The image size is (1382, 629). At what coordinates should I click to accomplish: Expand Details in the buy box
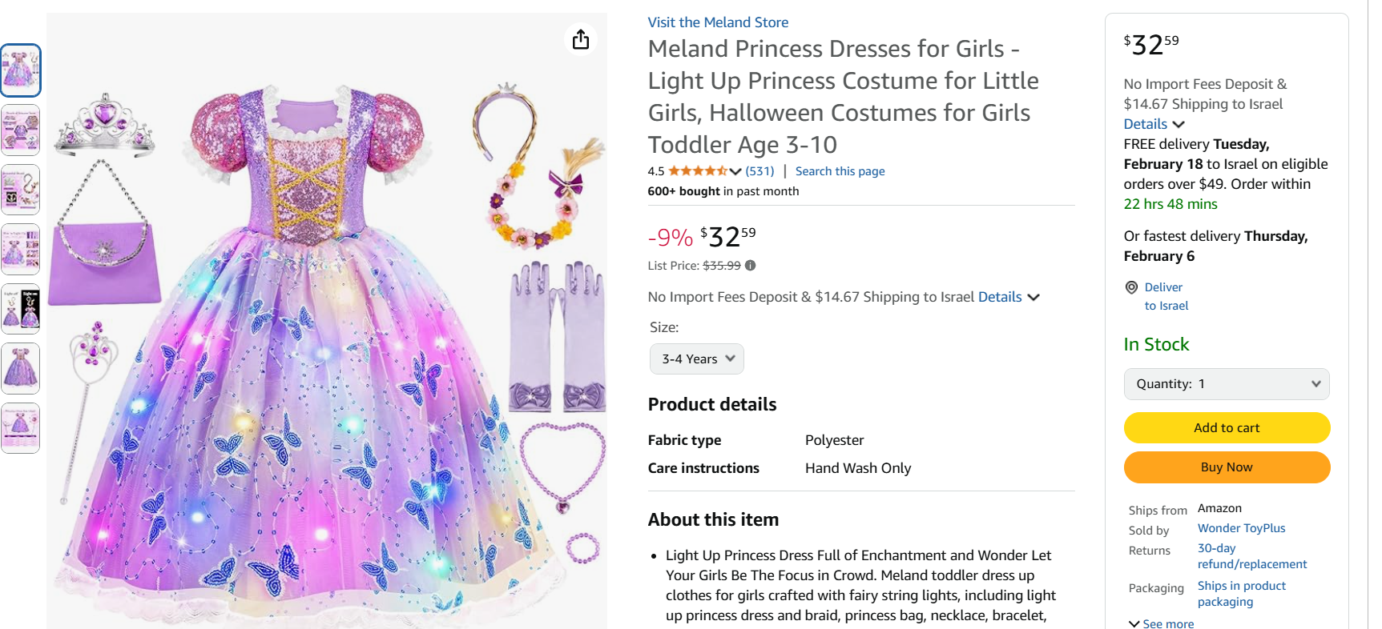tap(1154, 124)
